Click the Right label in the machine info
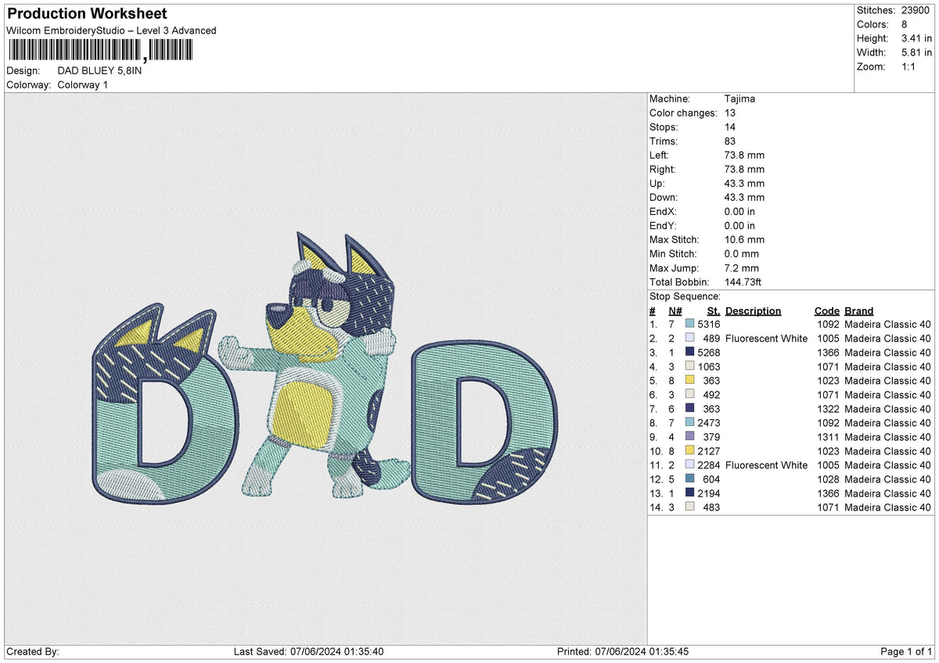The height and width of the screenshot is (663, 939). click(x=662, y=170)
